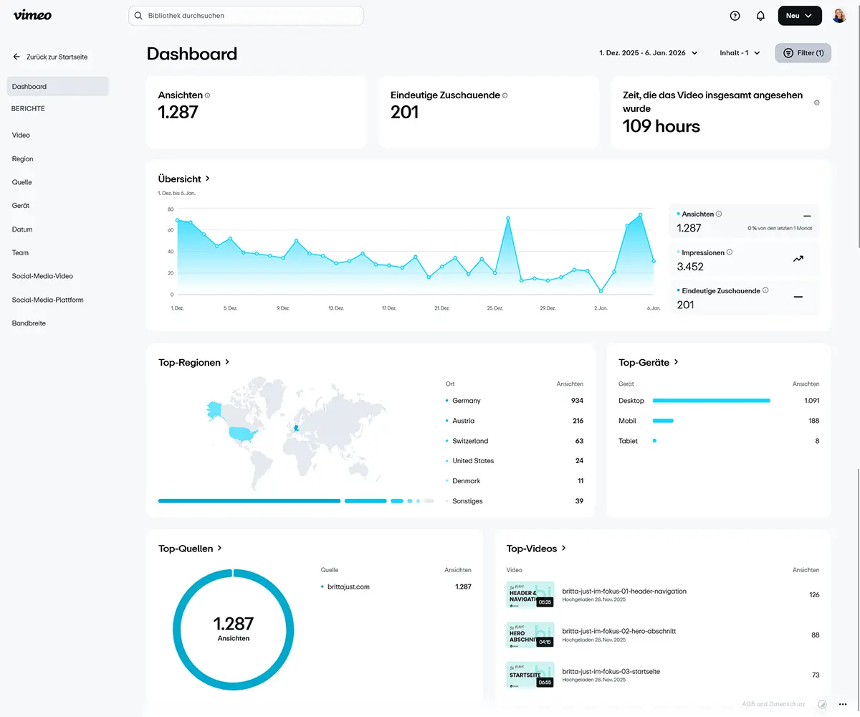This screenshot has width=860, height=717.
Task: Click the back arrow beside Zurück zur Startseite
Action: (16, 56)
